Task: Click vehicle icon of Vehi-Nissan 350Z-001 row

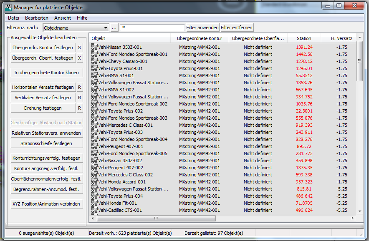Action: tap(94, 47)
